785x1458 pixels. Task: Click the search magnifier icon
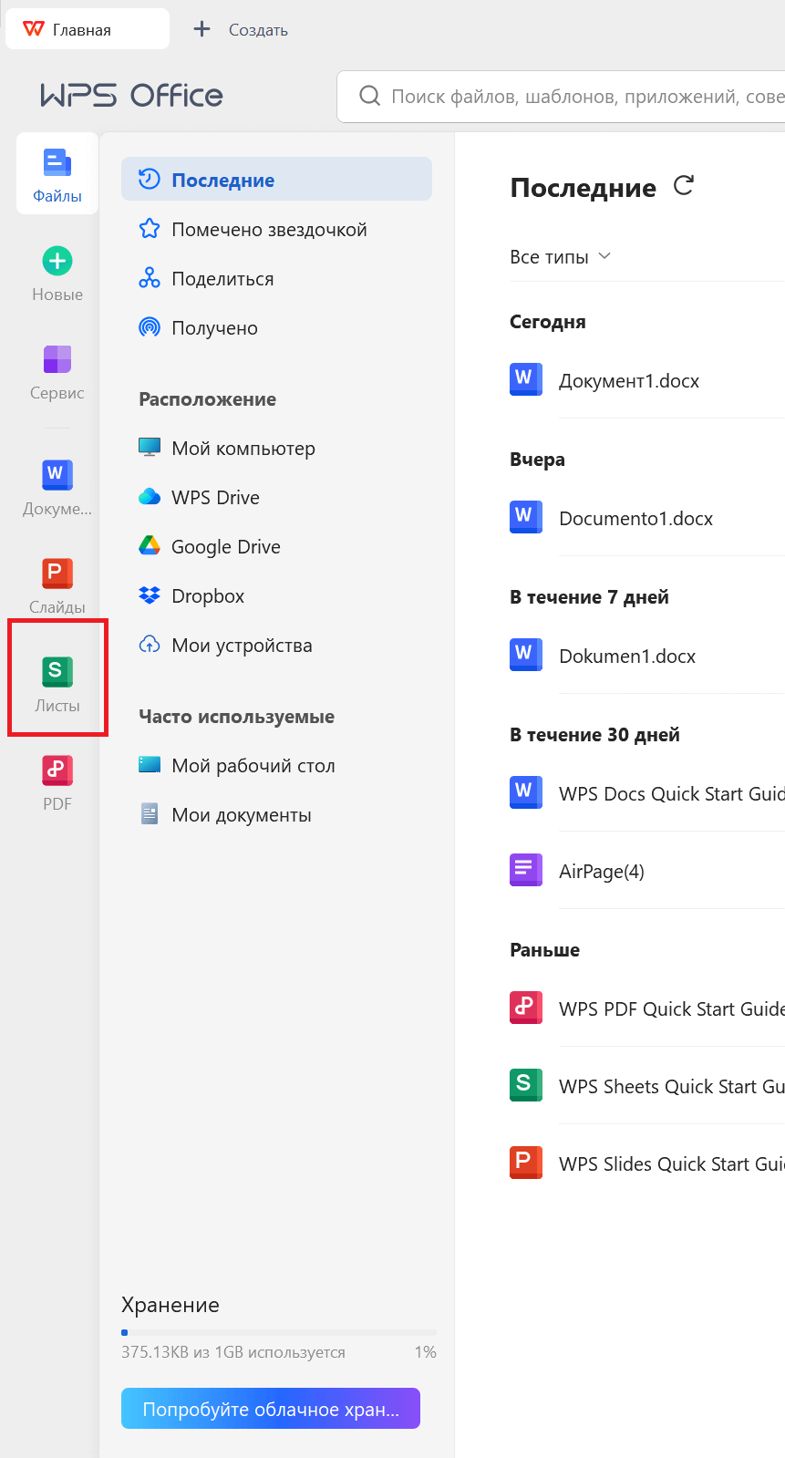[369, 96]
